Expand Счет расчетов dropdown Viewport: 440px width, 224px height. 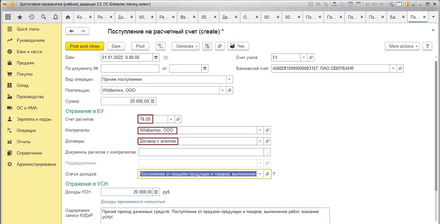click(x=171, y=119)
